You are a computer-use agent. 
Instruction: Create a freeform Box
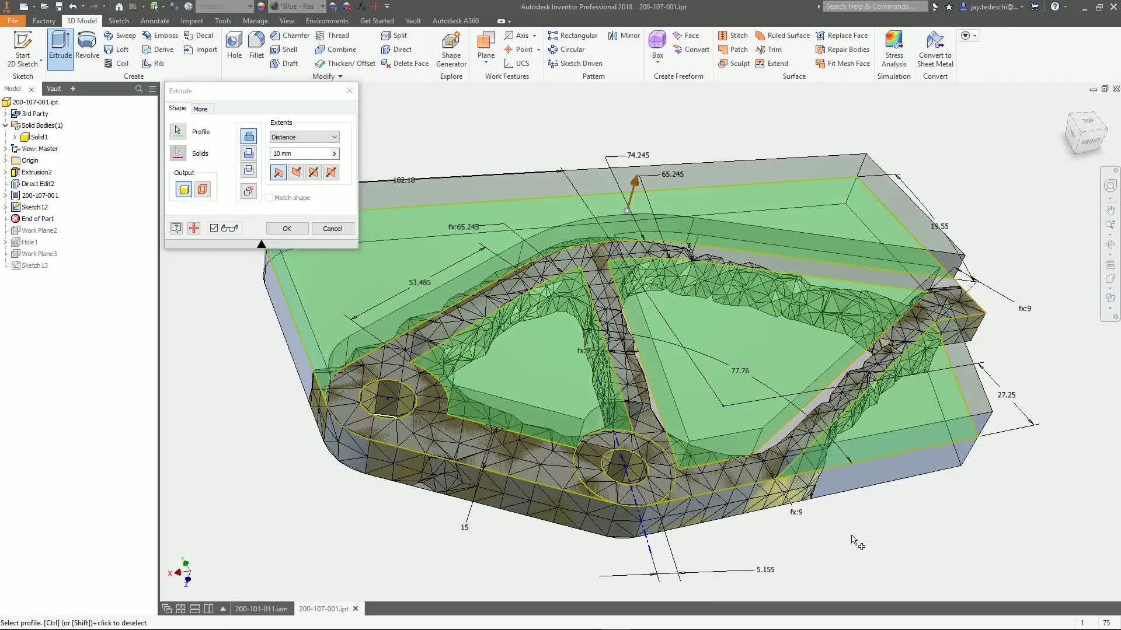click(x=657, y=45)
